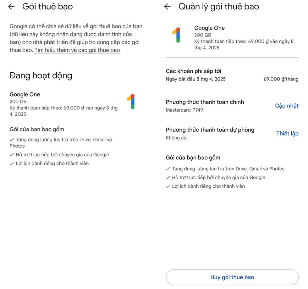The width and height of the screenshot is (308, 289).
Task: Open "Tìm hiểu thêm về các gói thuê bao" link
Action: click(x=77, y=50)
